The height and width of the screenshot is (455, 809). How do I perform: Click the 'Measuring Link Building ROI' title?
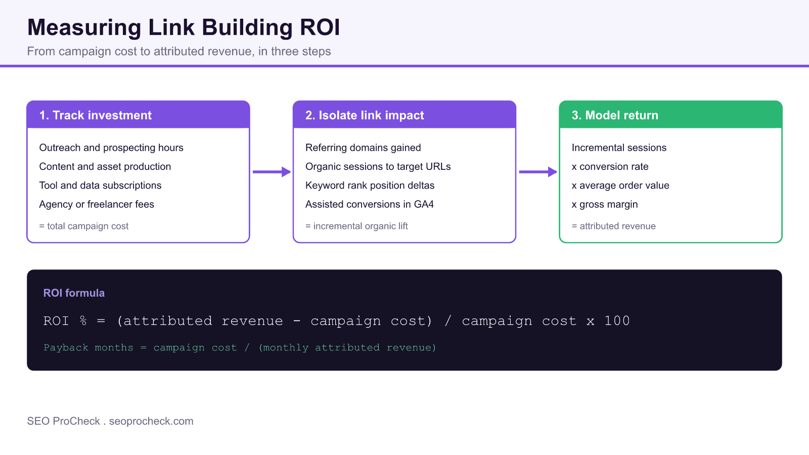pyautogui.click(x=184, y=27)
